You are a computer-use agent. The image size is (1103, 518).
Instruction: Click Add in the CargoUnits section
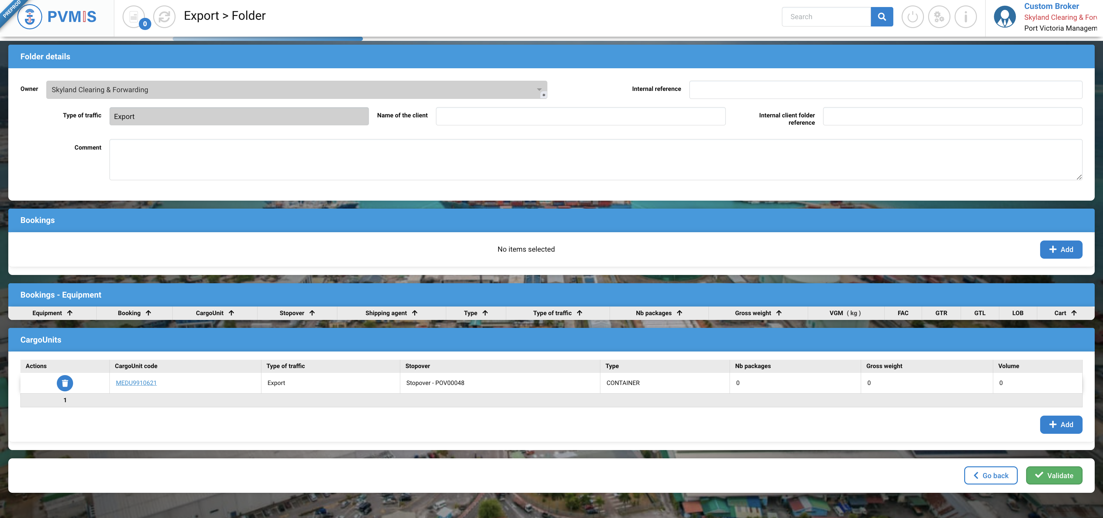1061,425
